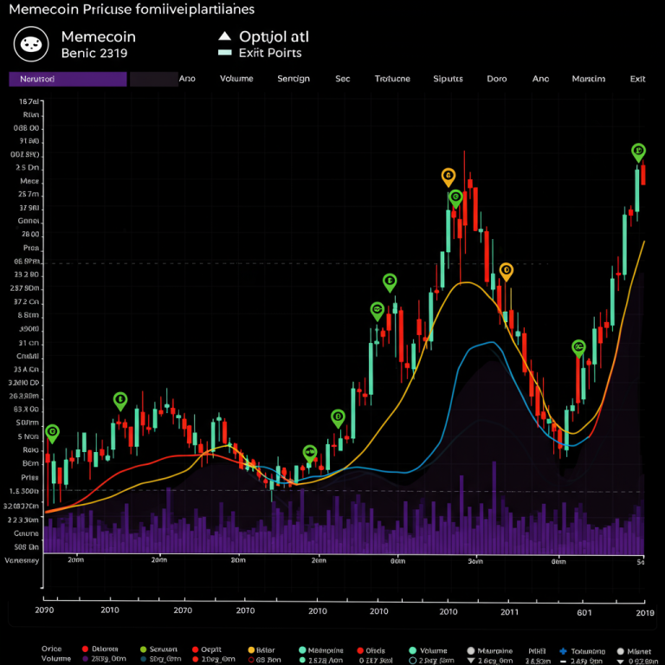Select the purple highlighted tab

[68, 79]
